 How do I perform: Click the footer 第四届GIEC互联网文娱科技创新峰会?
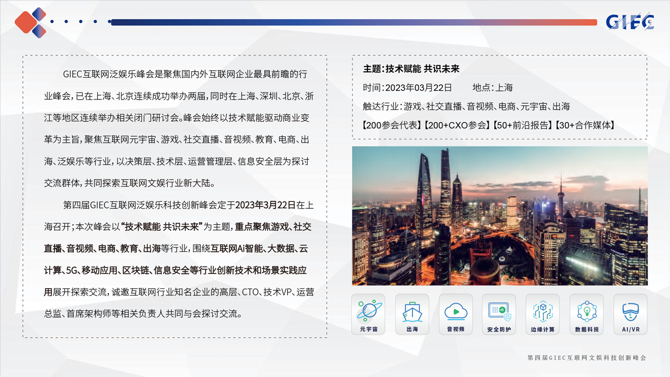[587, 358]
